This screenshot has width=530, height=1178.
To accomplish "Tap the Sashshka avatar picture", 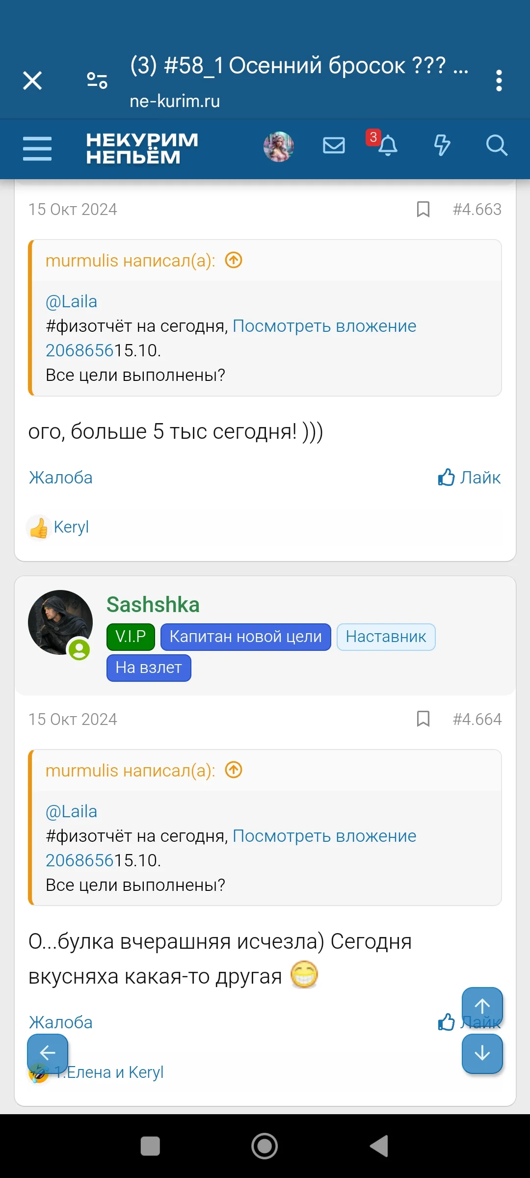I will click(x=60, y=622).
